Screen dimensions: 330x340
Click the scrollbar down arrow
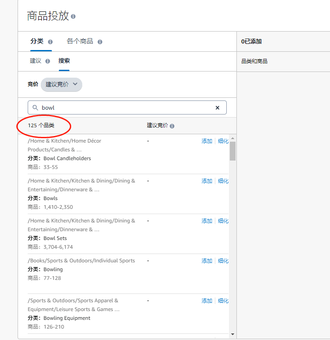click(x=233, y=334)
